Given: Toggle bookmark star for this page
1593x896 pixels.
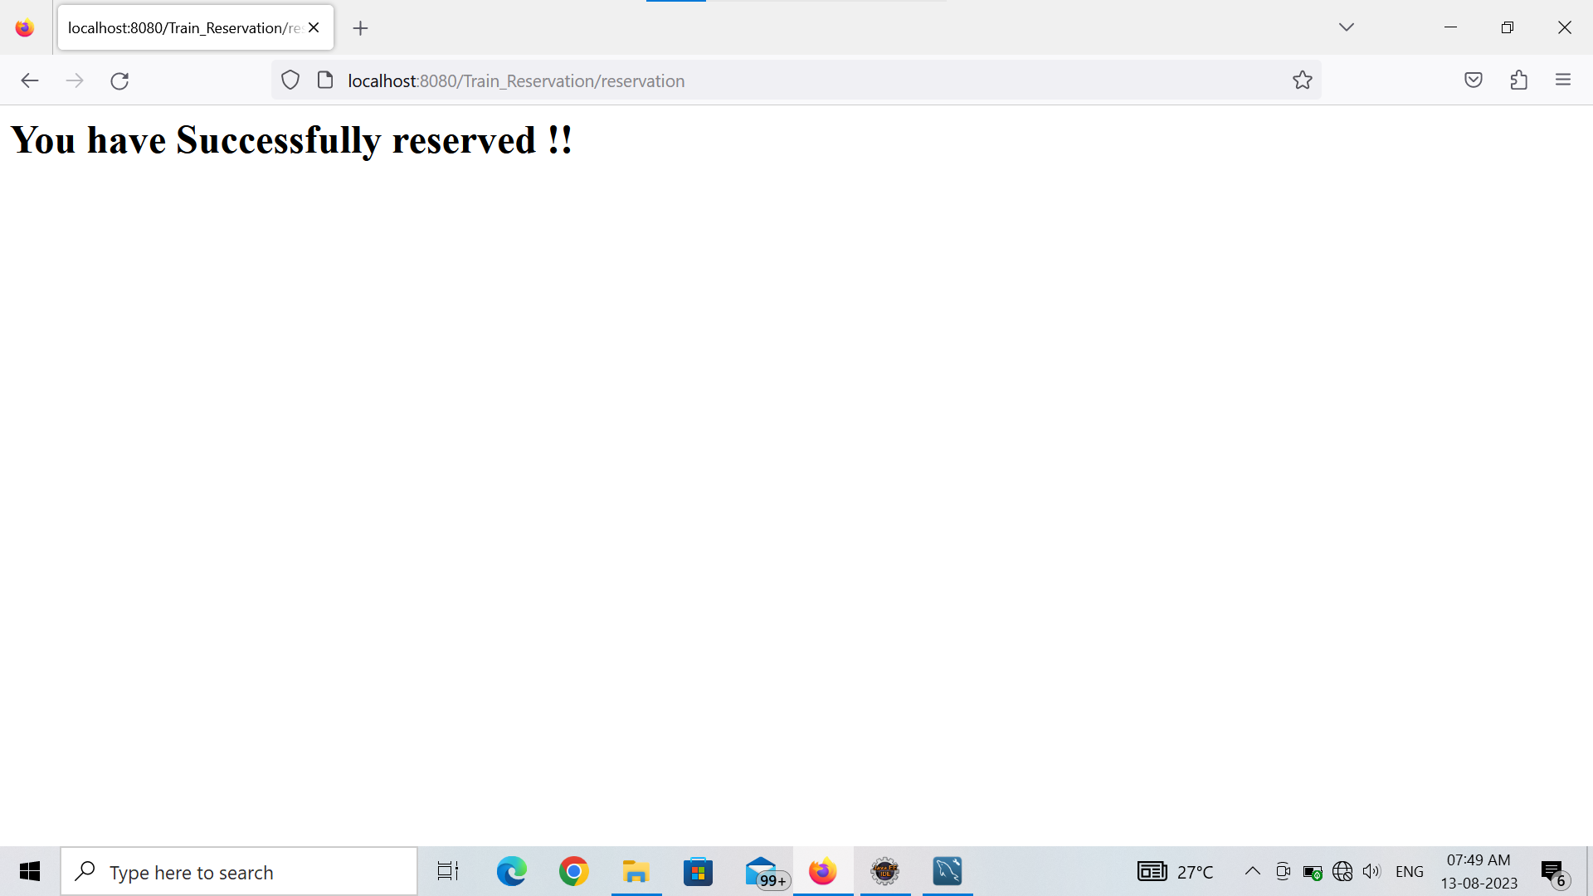Looking at the screenshot, I should 1302,80.
